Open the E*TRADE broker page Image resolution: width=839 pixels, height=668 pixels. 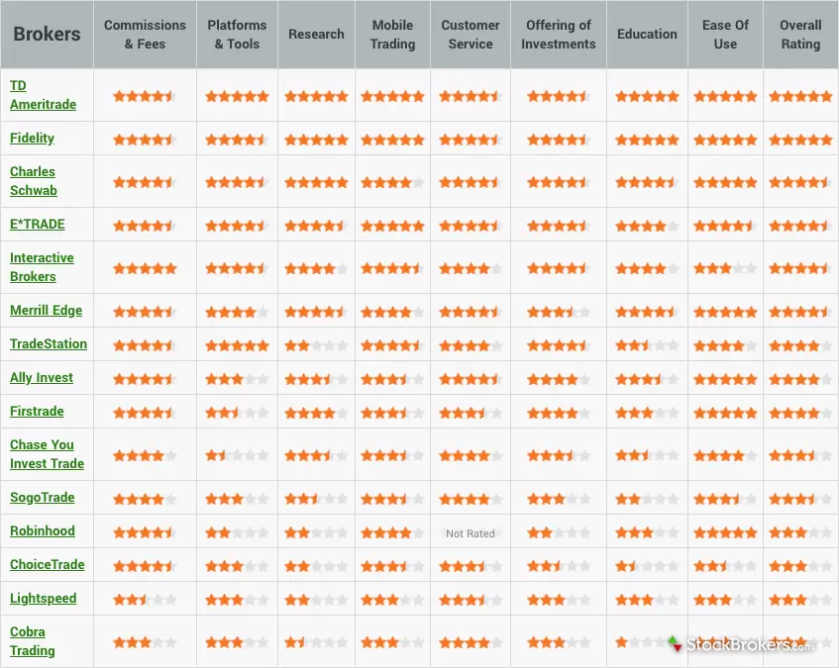pos(37,224)
